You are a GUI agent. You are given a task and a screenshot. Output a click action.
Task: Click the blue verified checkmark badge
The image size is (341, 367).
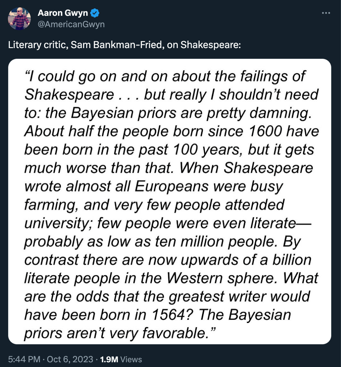[x=95, y=13]
